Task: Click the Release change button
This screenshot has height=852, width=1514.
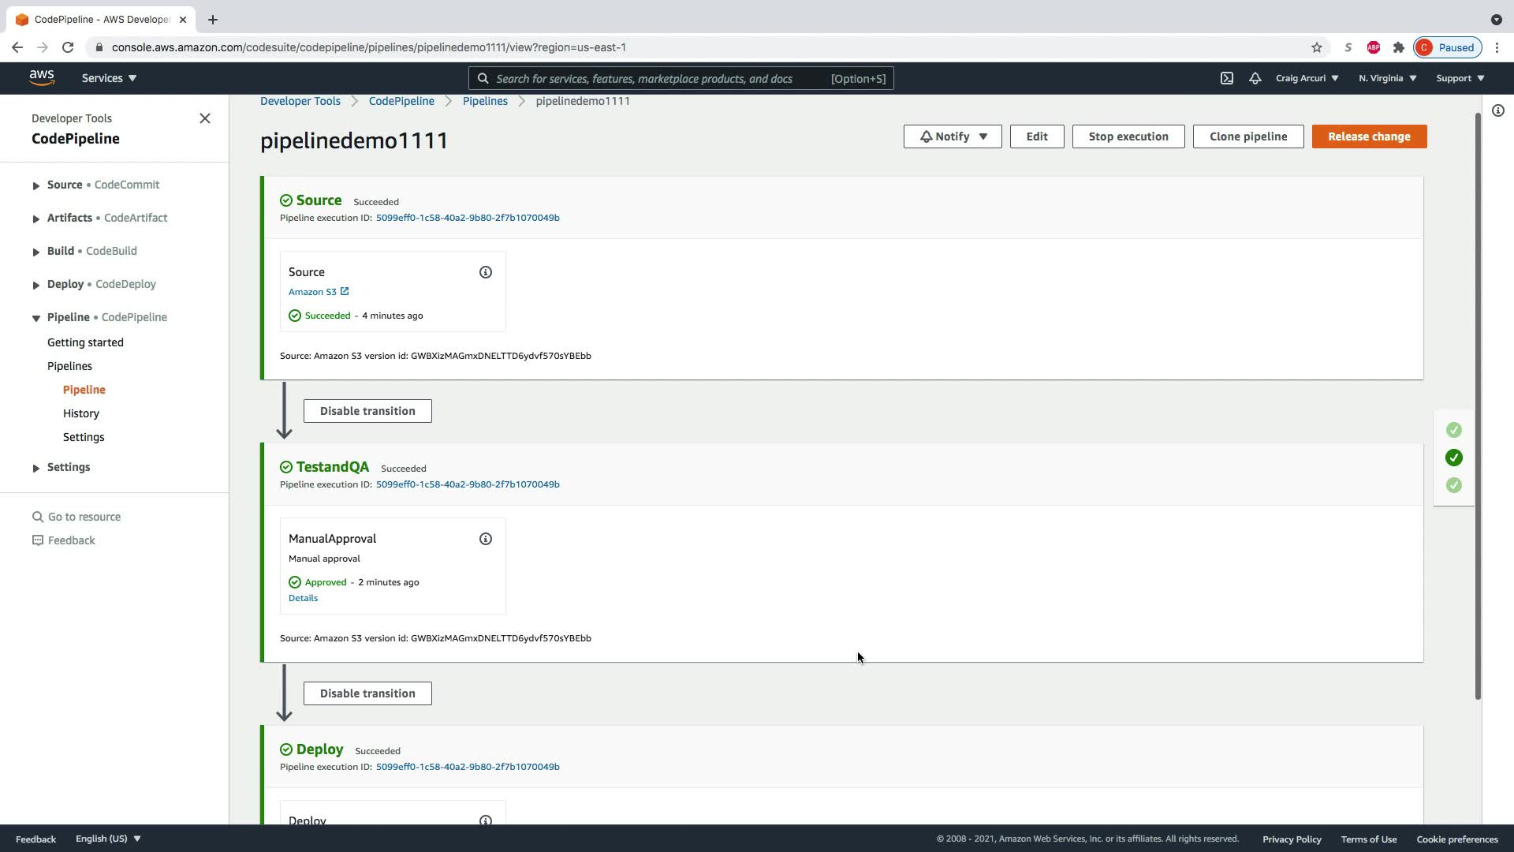Action: click(1369, 136)
